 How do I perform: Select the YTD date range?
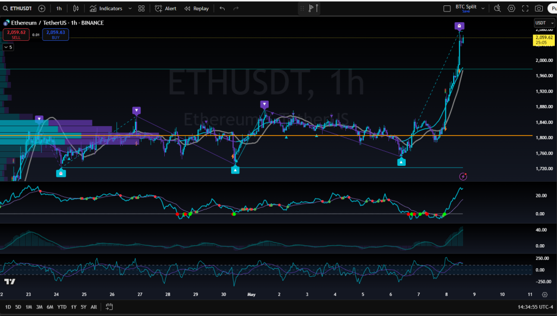62,307
